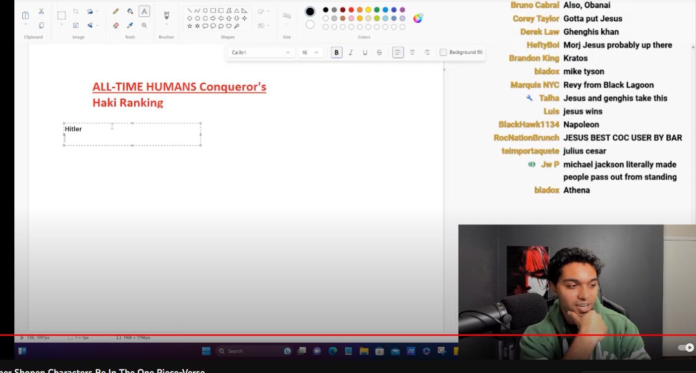The width and height of the screenshot is (696, 373).
Task: Click the red video progress bar
Action: [x=348, y=335]
